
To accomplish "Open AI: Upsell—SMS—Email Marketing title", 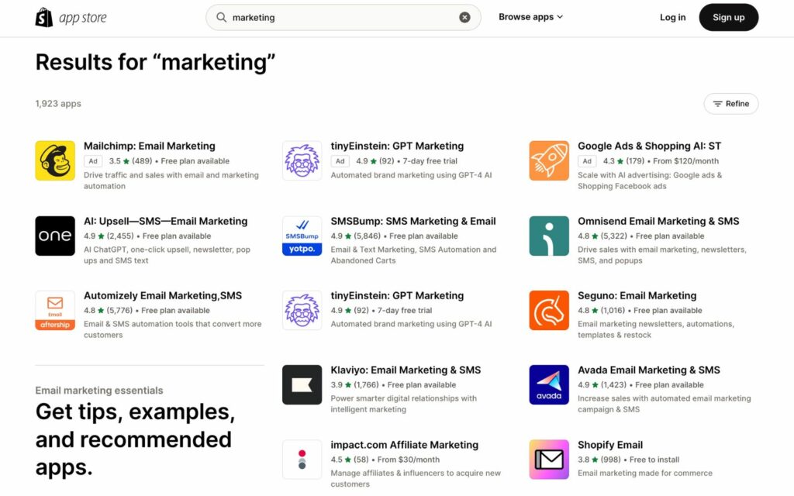I will 166,221.
